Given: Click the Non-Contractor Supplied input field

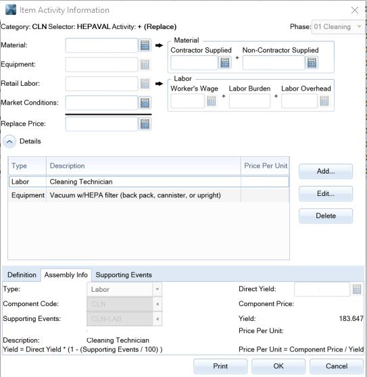Looking at the screenshot, I should pyautogui.click(x=274, y=63).
